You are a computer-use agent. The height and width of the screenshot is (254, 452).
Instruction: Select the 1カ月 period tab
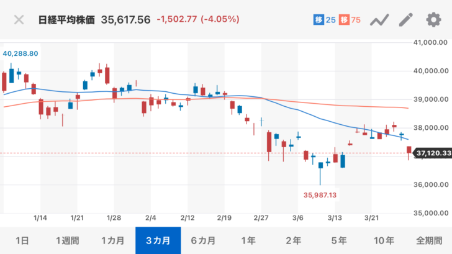112,240
